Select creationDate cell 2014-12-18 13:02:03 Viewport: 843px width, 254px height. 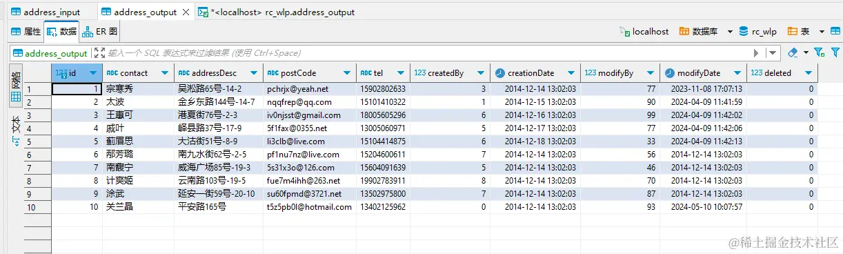[535, 141]
